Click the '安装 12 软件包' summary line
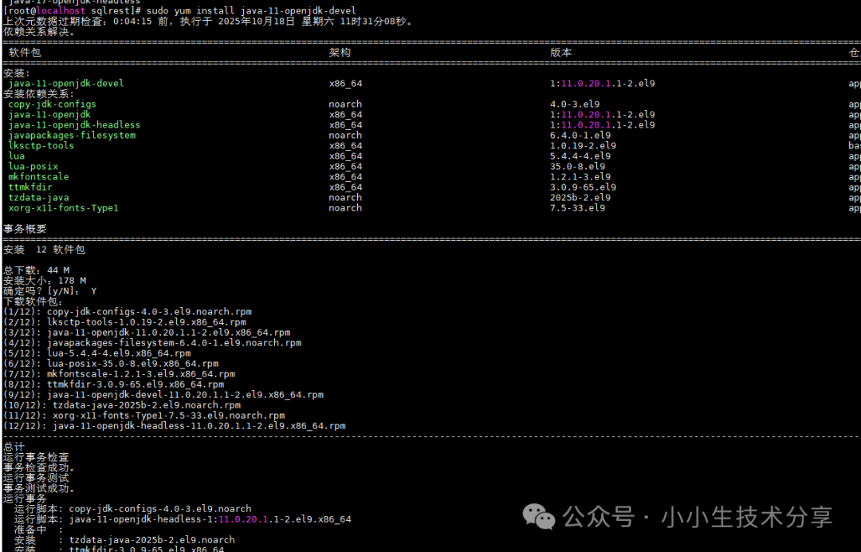Viewport: 861px width, 552px height. [x=44, y=250]
